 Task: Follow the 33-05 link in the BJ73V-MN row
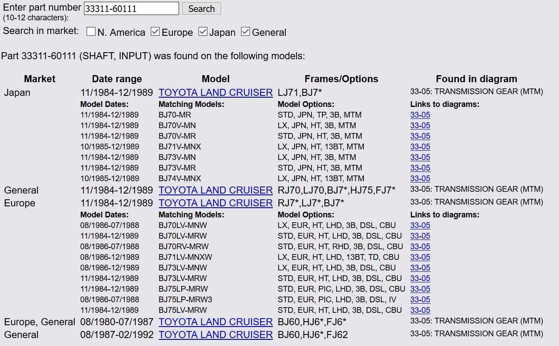420,157
